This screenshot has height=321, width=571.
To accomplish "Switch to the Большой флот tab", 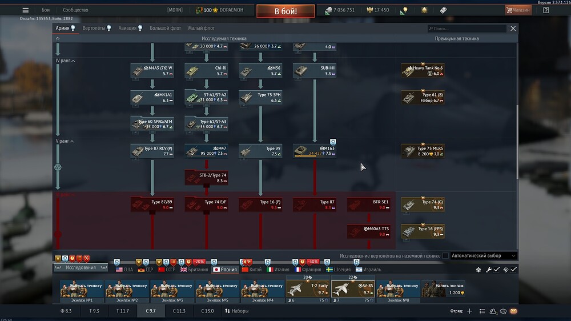I will click(x=166, y=28).
